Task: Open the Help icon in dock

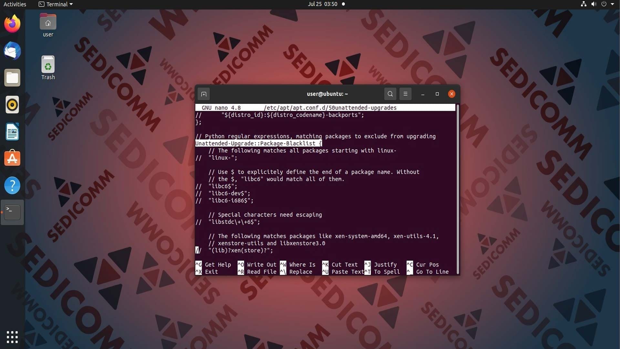Action: tap(12, 185)
